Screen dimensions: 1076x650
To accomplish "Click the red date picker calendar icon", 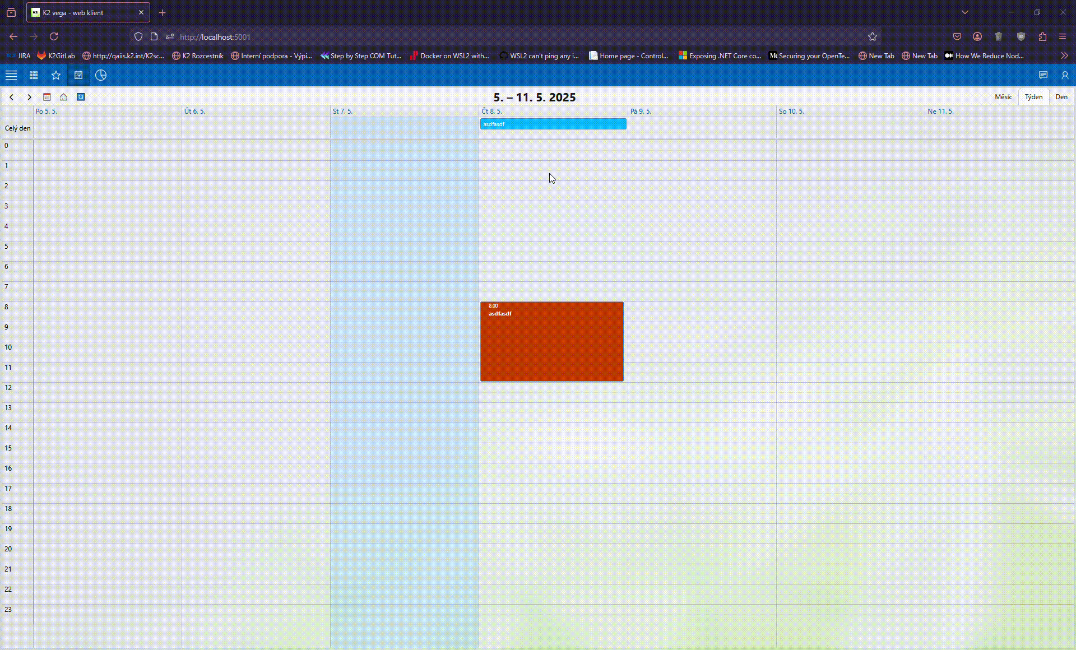I will [47, 97].
